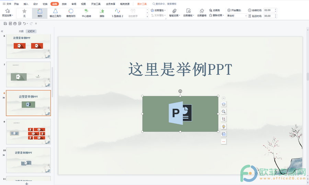The height and width of the screenshot is (185, 309).
Task: Click the rotate handle above the picture
Action: tap(180, 91)
